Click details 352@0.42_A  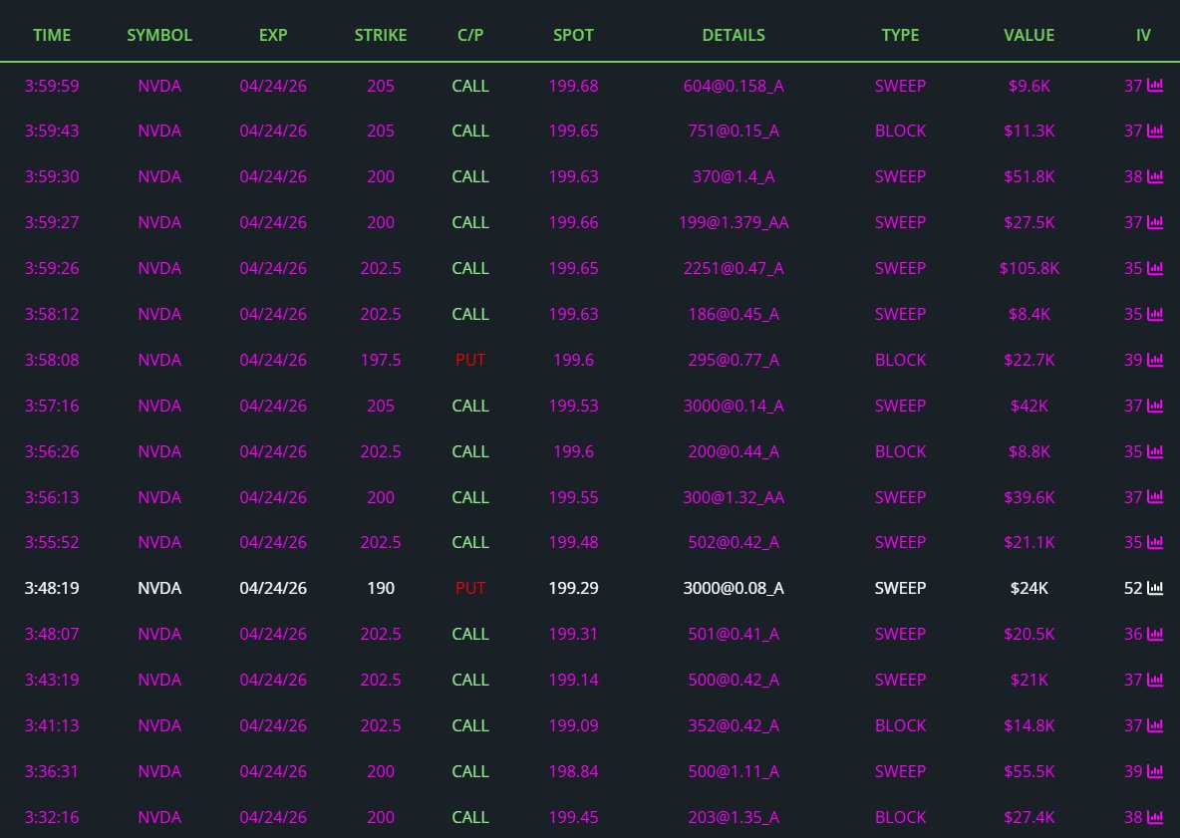pyautogui.click(x=734, y=726)
